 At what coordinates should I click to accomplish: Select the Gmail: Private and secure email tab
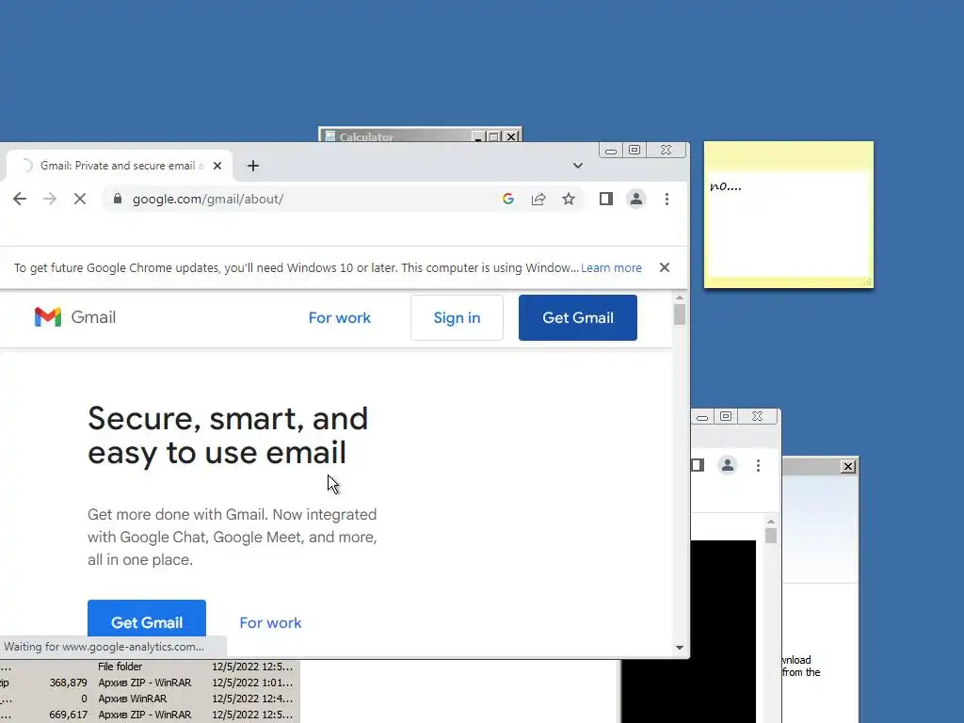(x=120, y=166)
